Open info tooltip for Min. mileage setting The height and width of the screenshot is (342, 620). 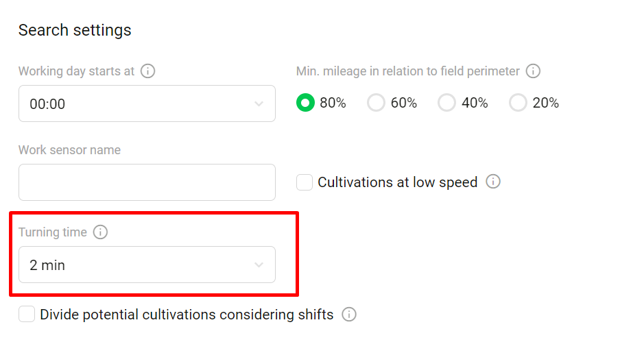pos(533,71)
